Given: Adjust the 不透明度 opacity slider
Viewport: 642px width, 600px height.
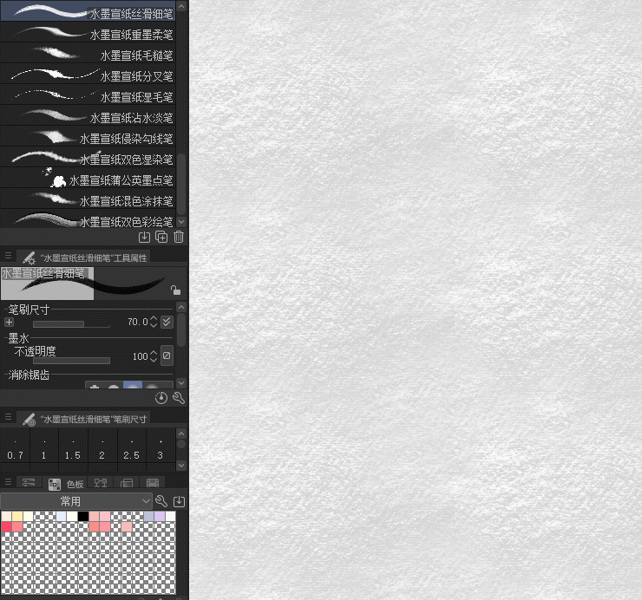Looking at the screenshot, I should 71,361.
